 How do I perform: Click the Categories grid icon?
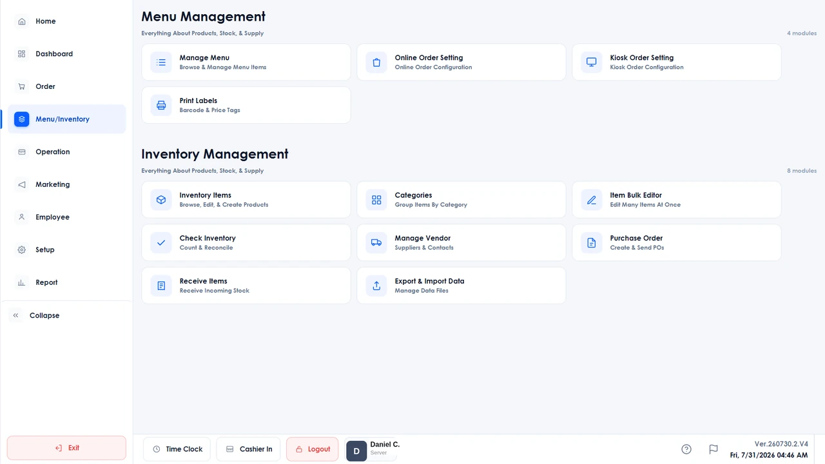[x=376, y=200]
